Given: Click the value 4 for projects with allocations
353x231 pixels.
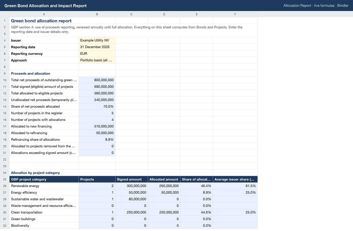Looking at the screenshot, I should [x=97, y=120].
